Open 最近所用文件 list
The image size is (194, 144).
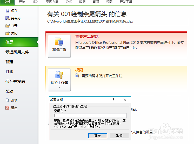[x=17, y=52]
